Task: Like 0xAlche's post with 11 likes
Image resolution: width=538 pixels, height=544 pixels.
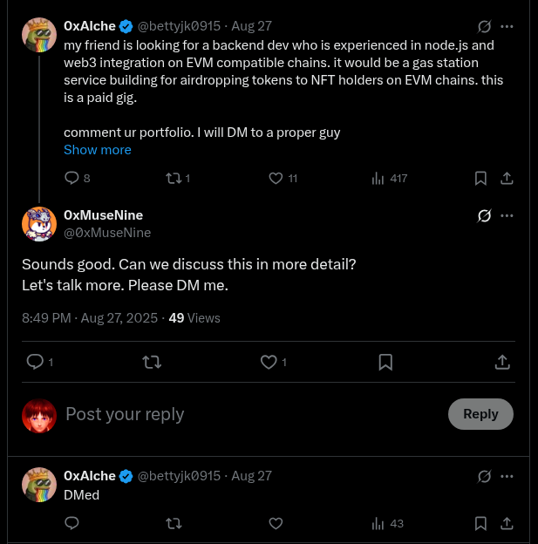Action: tap(276, 178)
